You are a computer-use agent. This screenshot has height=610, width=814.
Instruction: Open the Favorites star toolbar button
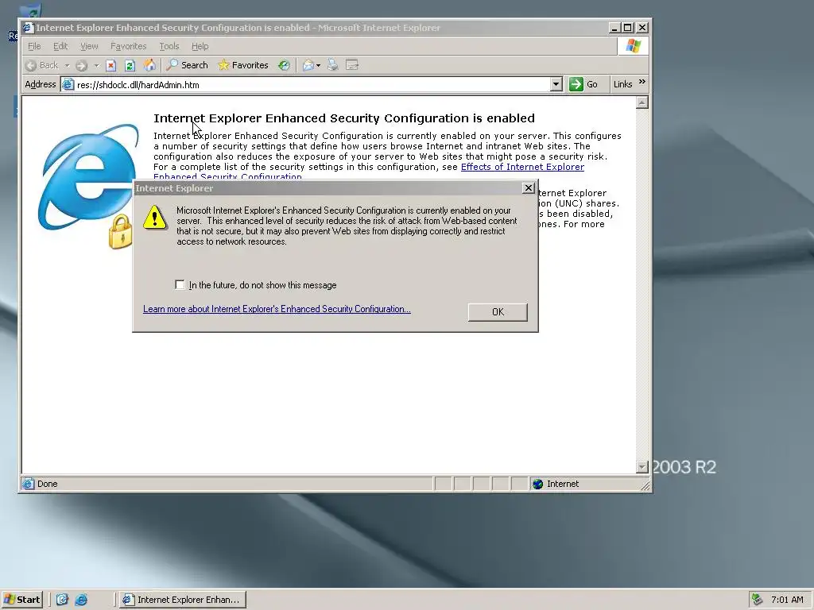click(x=243, y=65)
